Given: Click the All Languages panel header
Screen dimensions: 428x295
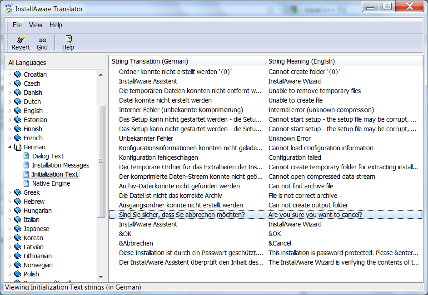Looking at the screenshot, I should (x=55, y=63).
